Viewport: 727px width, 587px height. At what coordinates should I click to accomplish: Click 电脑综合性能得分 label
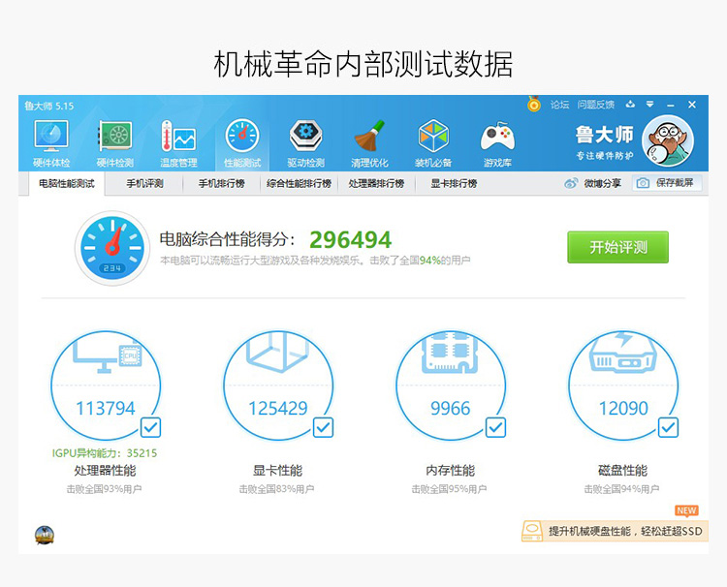pyautogui.click(x=227, y=239)
